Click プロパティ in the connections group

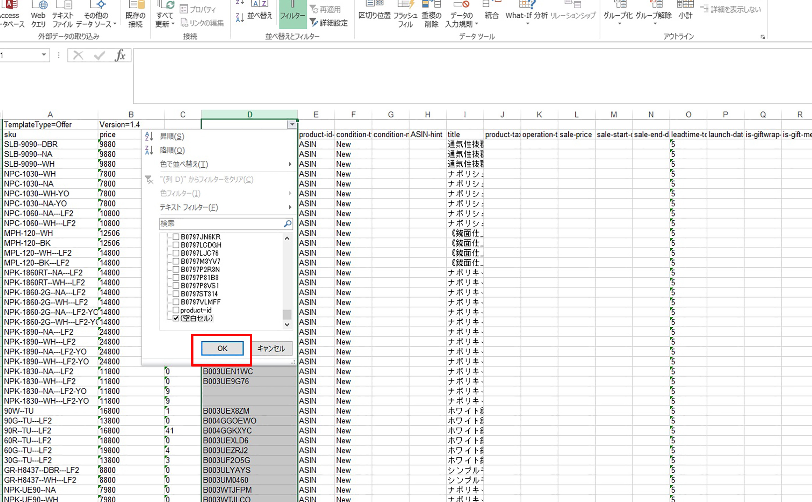(198, 9)
